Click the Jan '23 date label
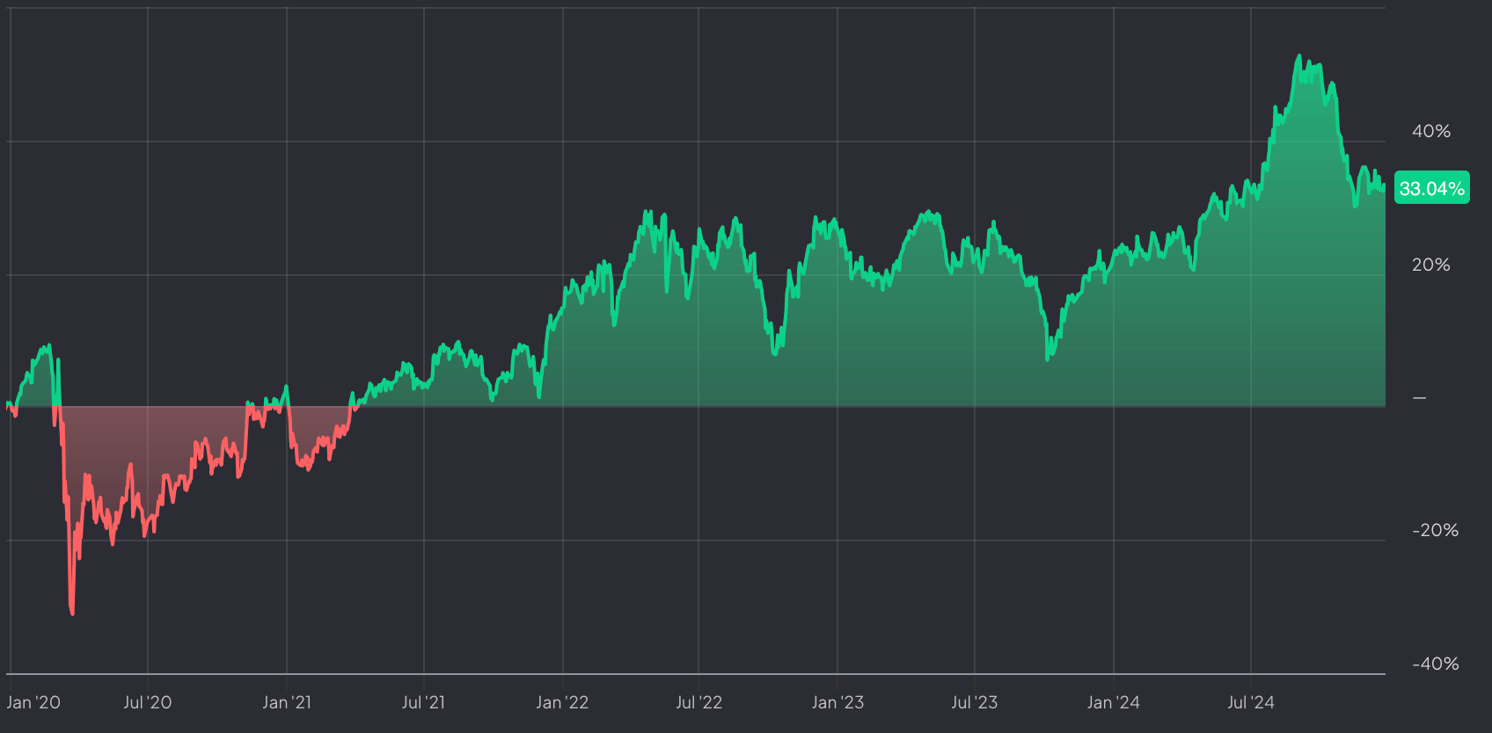This screenshot has height=733, width=1492. [x=837, y=702]
